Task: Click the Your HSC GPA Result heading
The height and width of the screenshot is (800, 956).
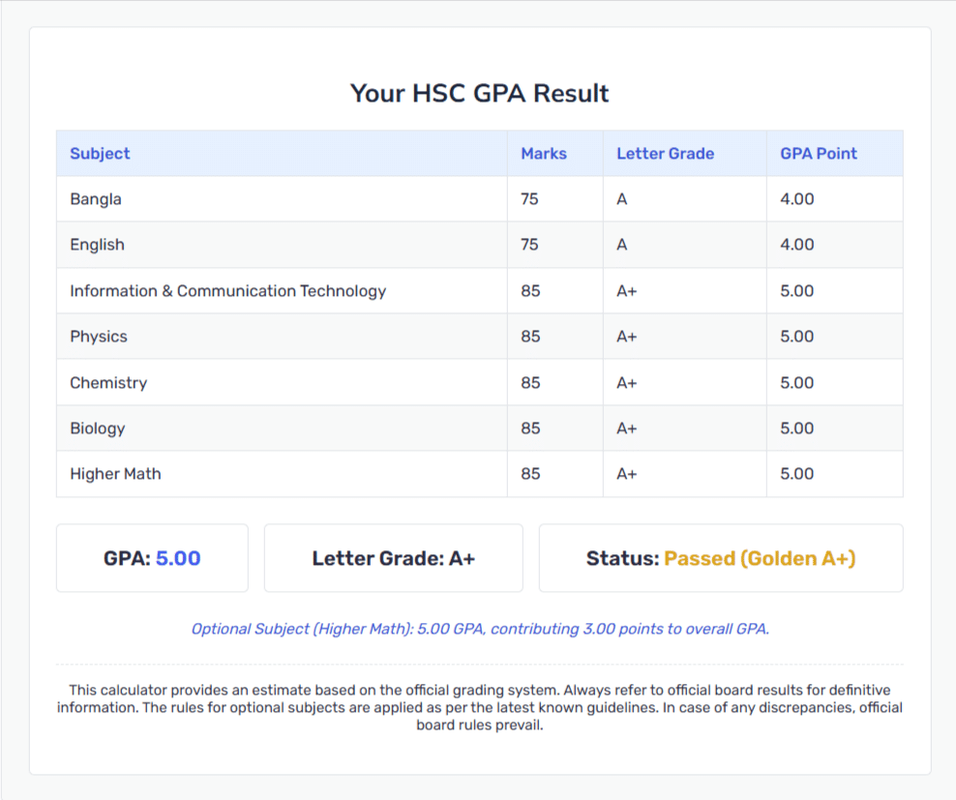Action: pos(480,93)
